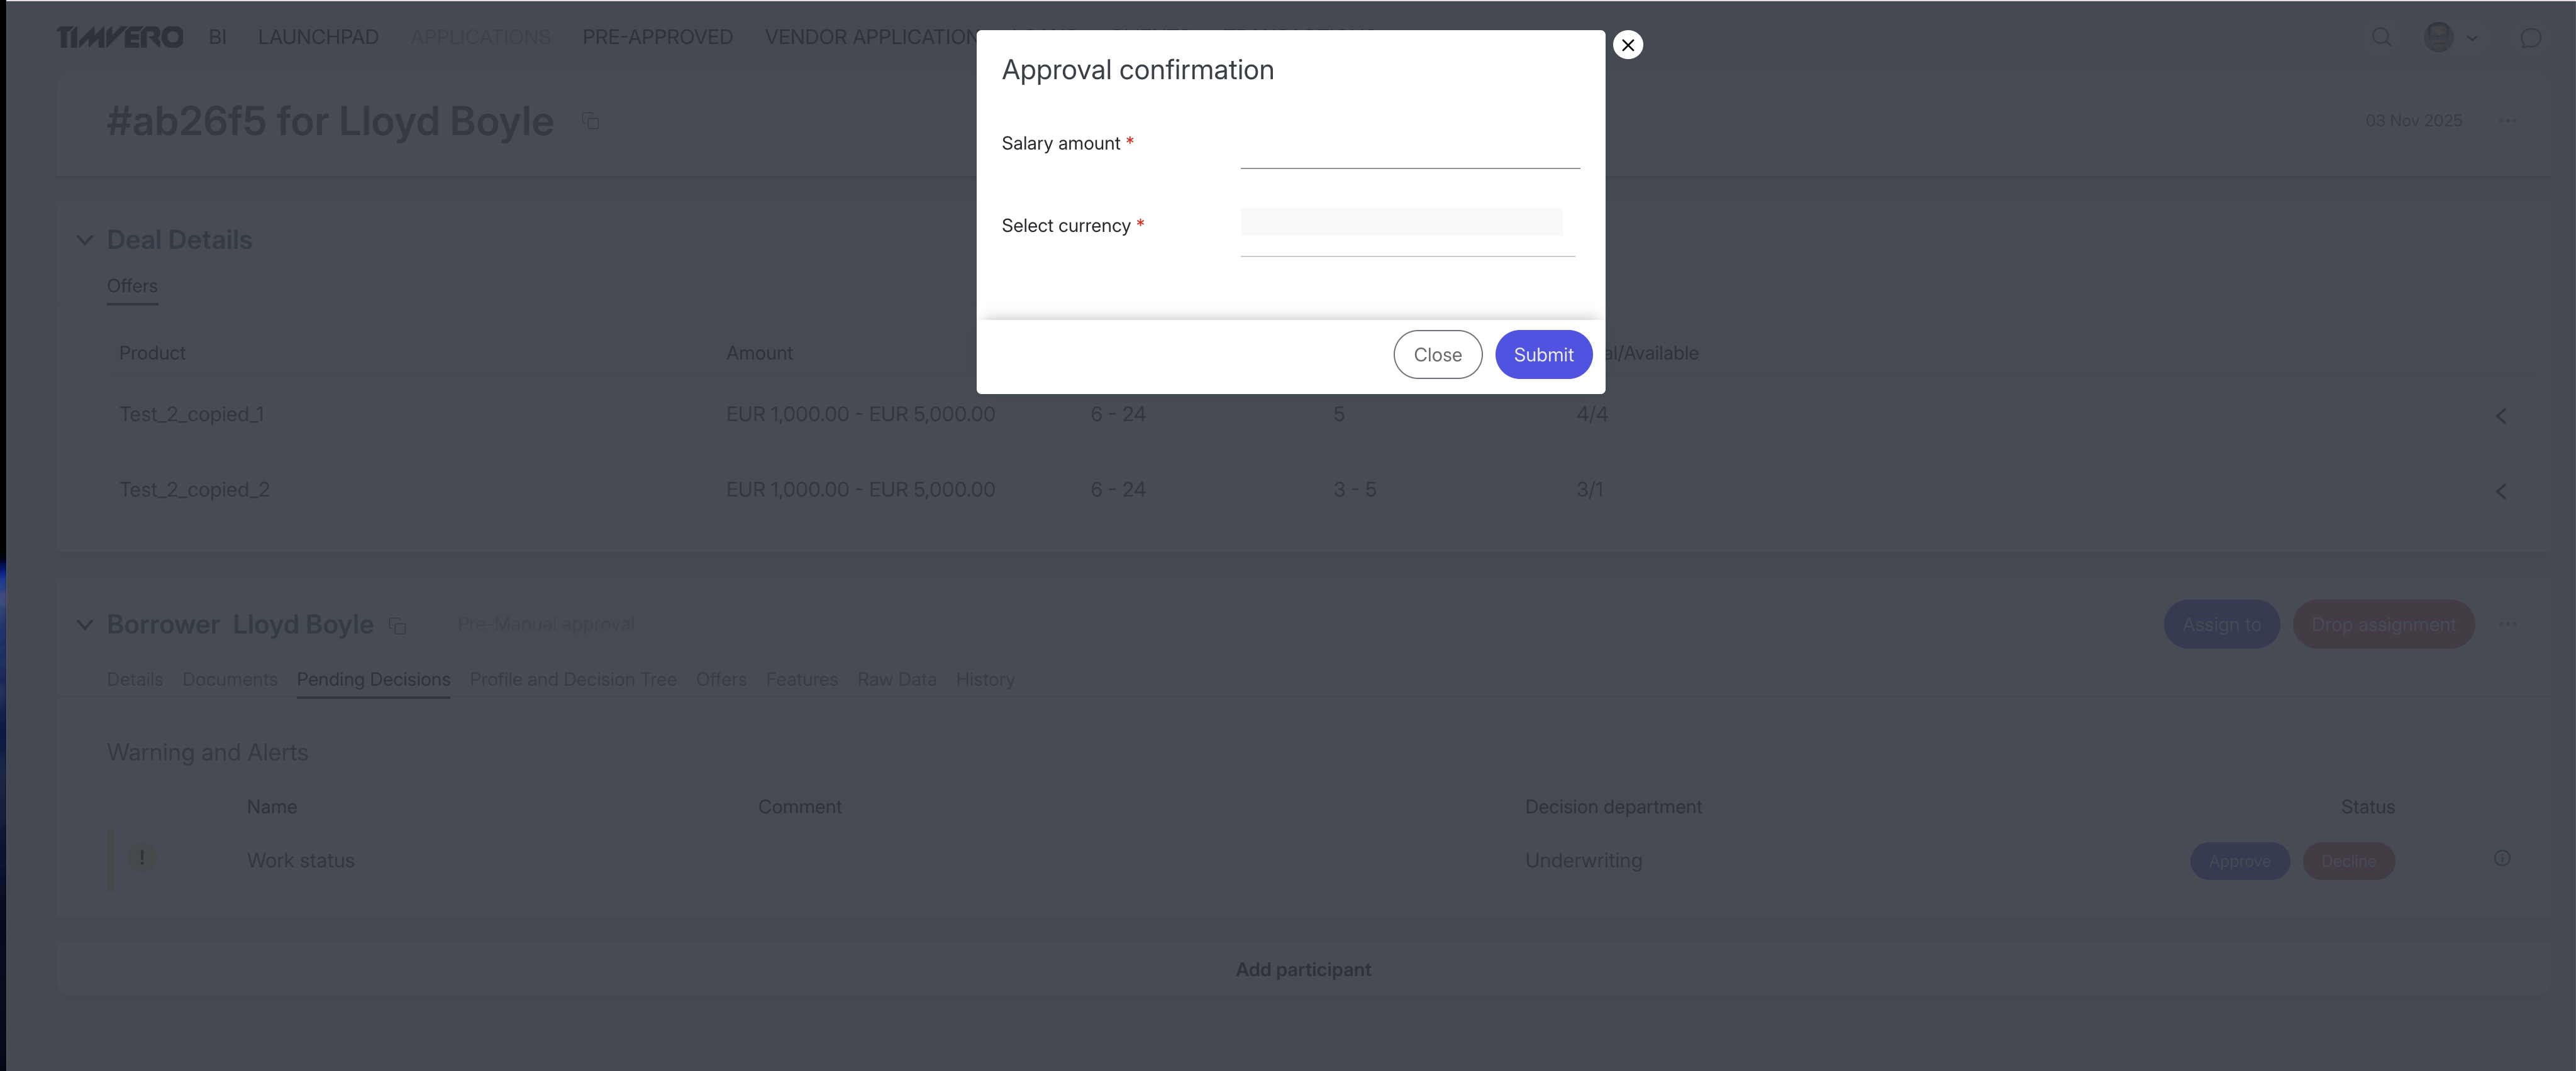Close the Approval confirmation dialog with X icon
Image resolution: width=2576 pixels, height=1071 pixels.
(x=1628, y=45)
